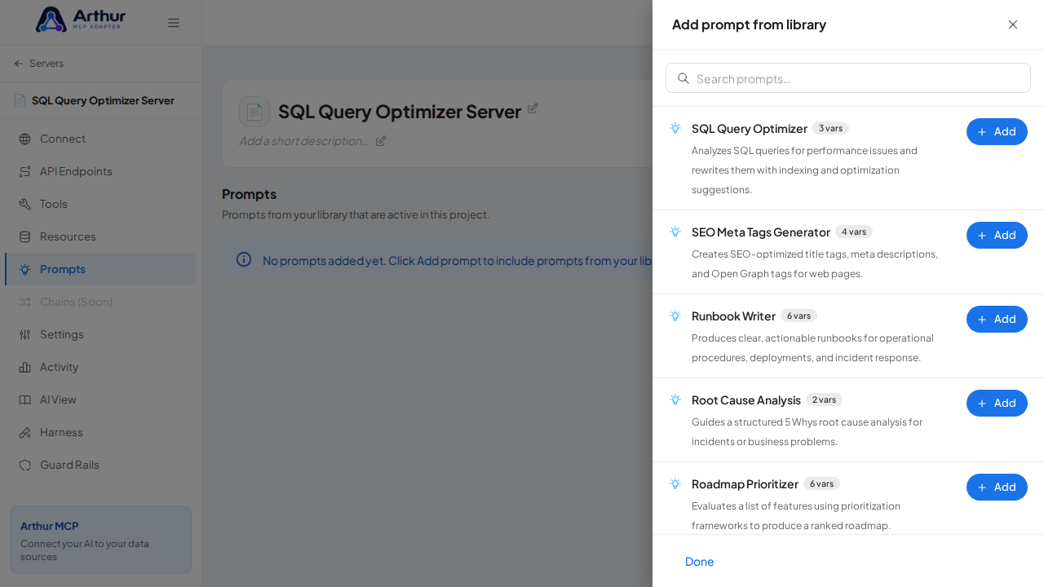Open Settings in the sidebar
Viewport: 1044px width, 587px height.
100,334
